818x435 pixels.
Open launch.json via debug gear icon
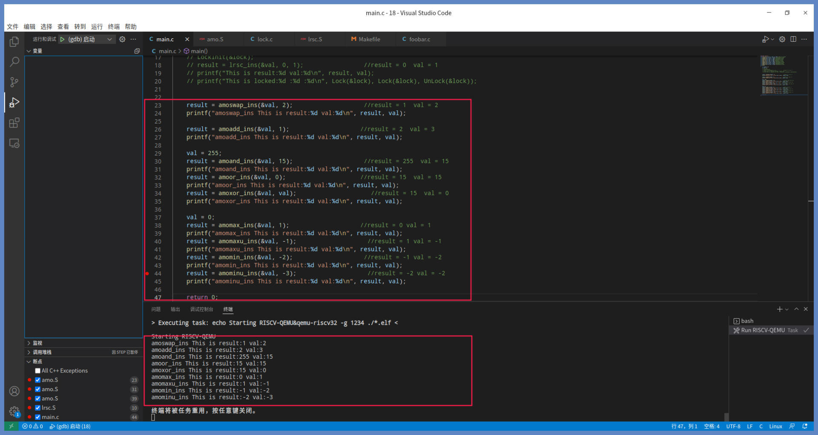pyautogui.click(x=122, y=39)
